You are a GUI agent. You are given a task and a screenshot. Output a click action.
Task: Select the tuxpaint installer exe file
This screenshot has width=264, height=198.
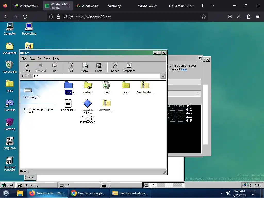coord(88,111)
